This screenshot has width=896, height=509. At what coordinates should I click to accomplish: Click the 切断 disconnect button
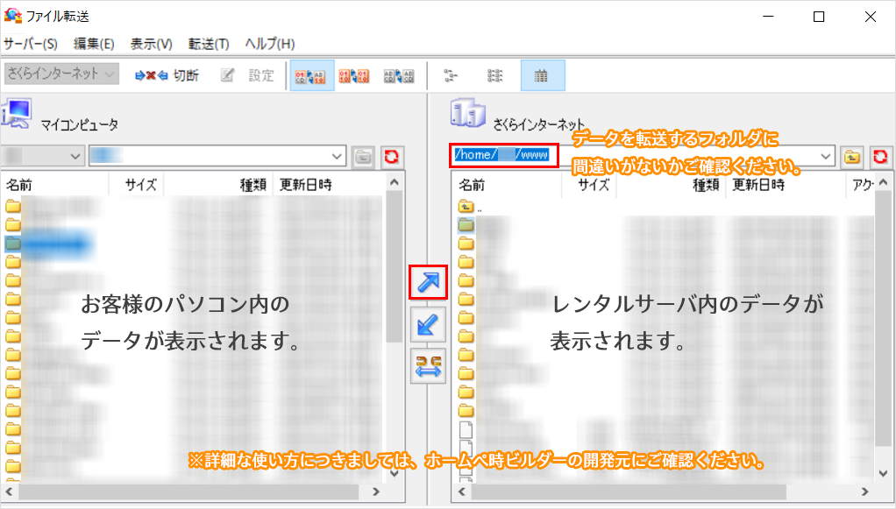(167, 75)
